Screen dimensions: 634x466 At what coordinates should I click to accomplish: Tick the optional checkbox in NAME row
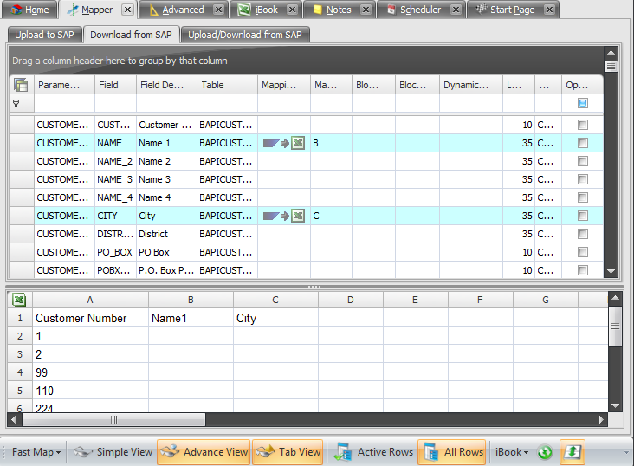[583, 143]
